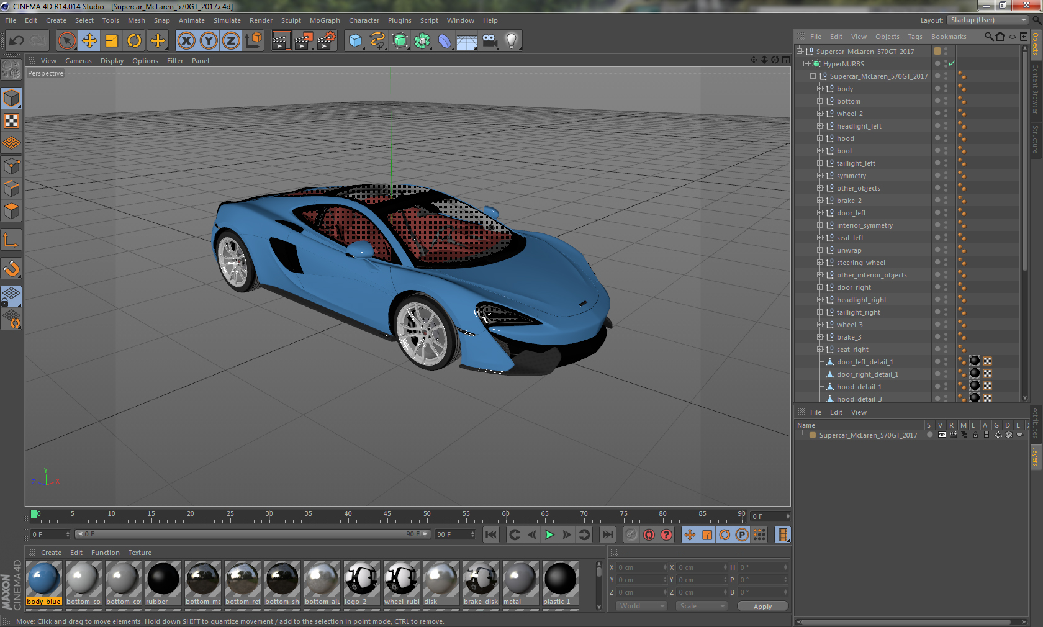Toggle the Snap magnet icon
1043x627 pixels.
point(11,269)
